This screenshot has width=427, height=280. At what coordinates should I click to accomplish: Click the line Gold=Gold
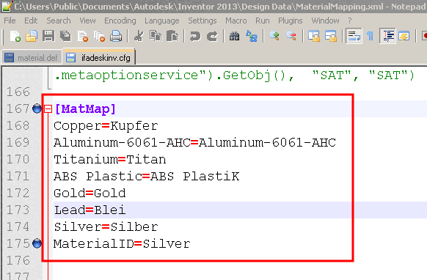90,194
